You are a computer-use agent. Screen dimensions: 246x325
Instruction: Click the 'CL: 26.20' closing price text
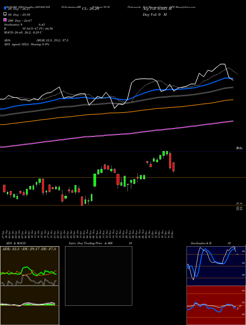click(91, 9)
